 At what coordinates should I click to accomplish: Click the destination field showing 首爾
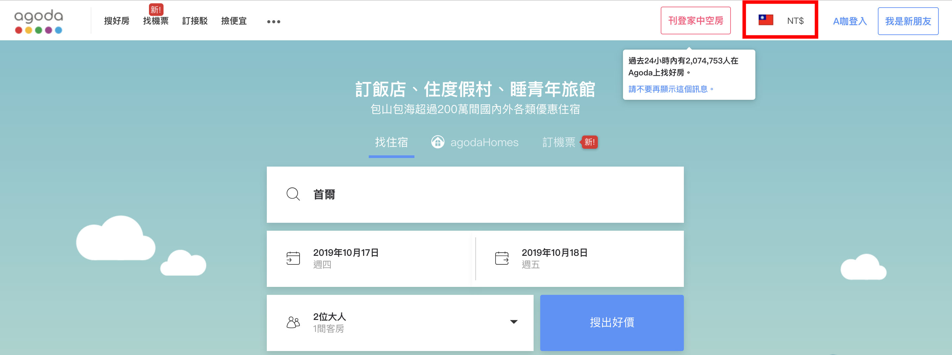tap(475, 194)
